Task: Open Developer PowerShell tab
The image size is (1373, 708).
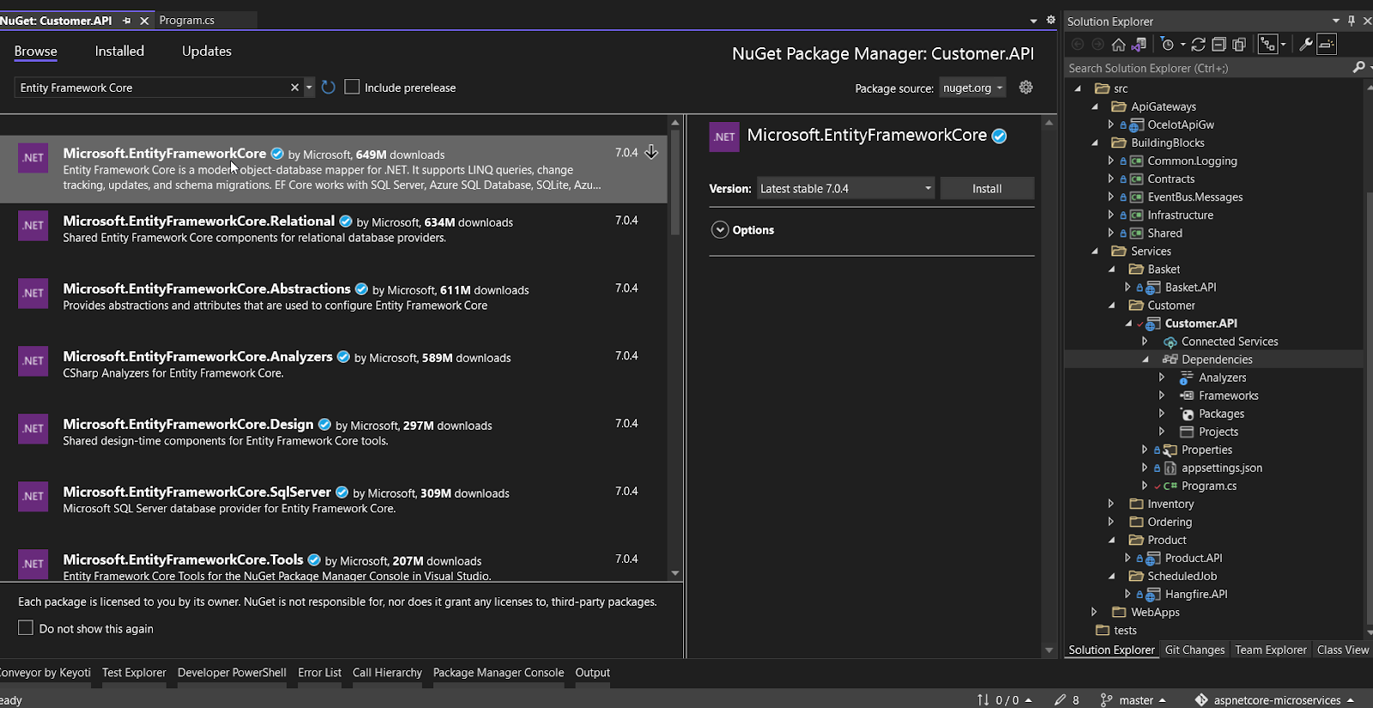Action: tap(232, 673)
